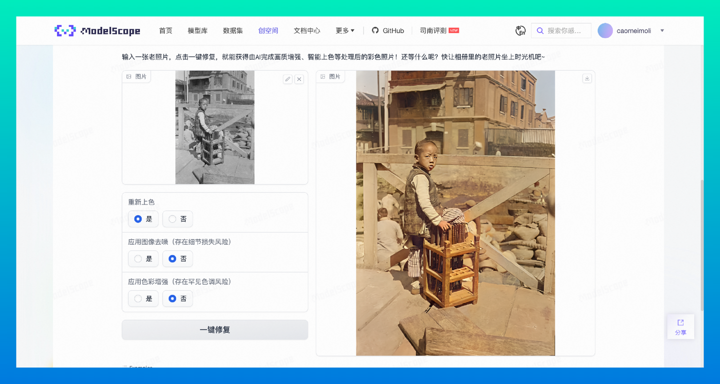Screen dimensions: 720x384
Task: Click the description text starting 输入一张老照片
Action: click(333, 57)
